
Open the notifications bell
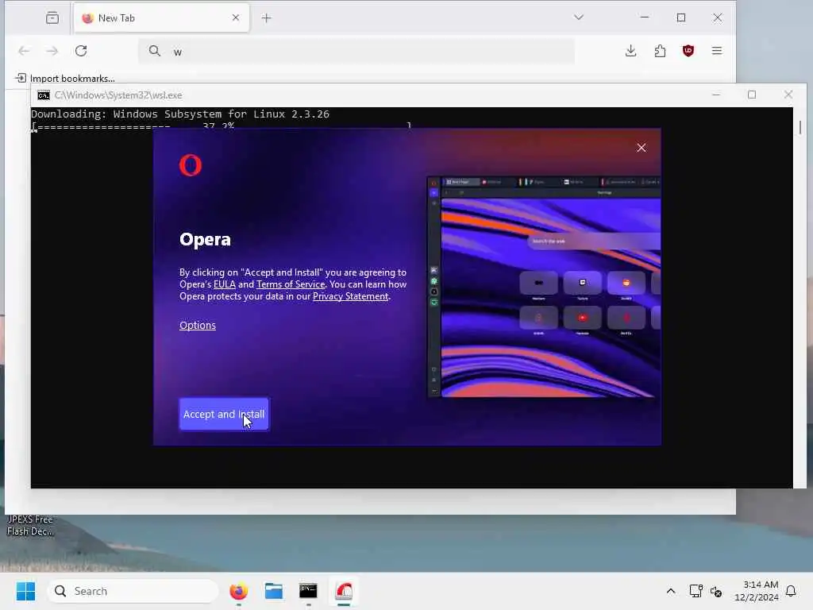pos(791,591)
